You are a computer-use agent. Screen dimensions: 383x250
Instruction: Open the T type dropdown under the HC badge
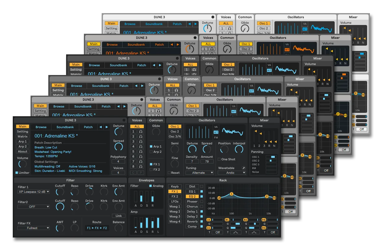tap(273, 232)
